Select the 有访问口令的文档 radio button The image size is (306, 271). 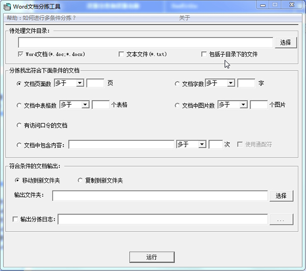click(19, 125)
